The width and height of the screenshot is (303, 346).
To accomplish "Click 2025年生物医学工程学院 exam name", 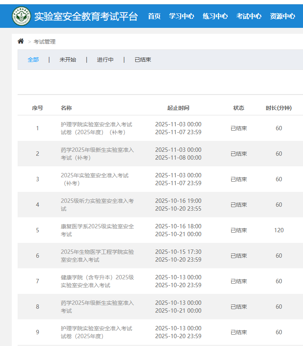I will [97, 256].
